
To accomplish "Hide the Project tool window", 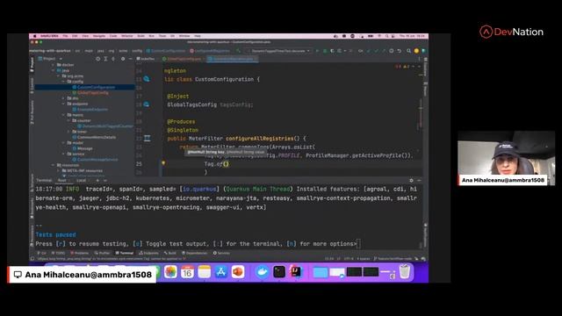I will tap(131, 59).
